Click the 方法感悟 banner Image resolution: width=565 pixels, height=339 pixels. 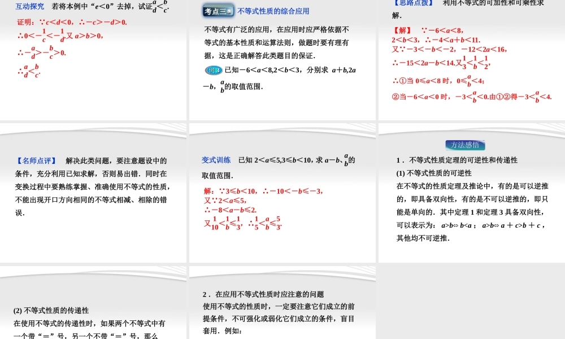coord(465,145)
